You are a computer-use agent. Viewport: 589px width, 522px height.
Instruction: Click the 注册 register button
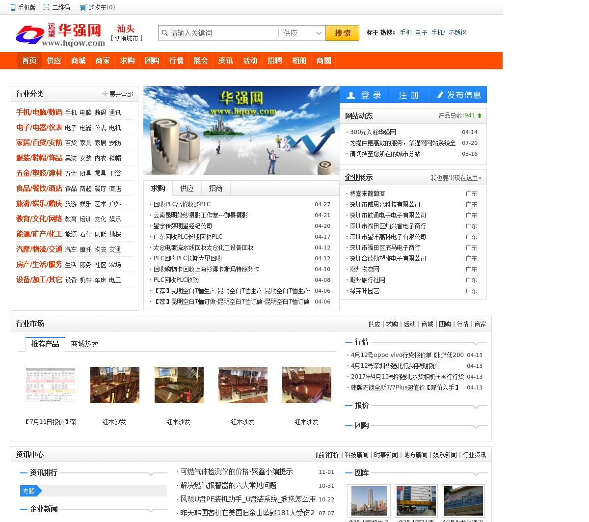[x=408, y=95]
